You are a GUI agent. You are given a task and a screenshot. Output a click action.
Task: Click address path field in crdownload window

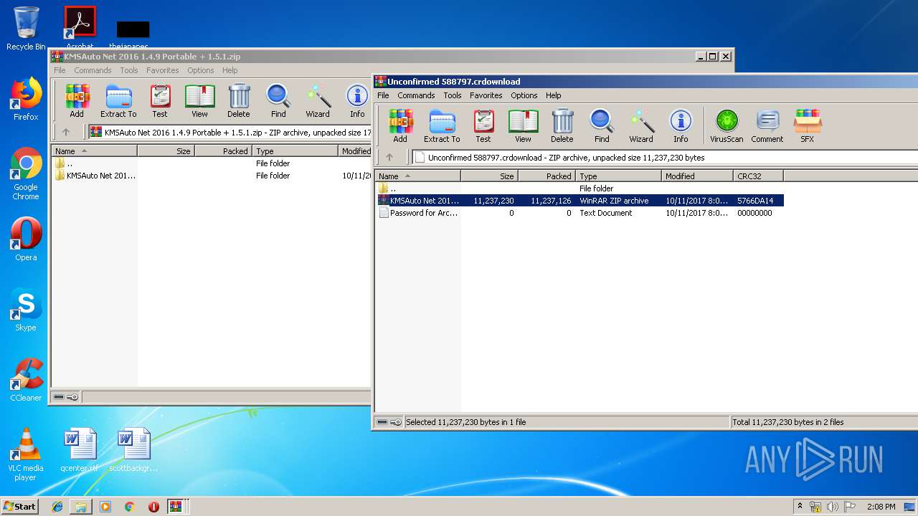[x=665, y=158]
